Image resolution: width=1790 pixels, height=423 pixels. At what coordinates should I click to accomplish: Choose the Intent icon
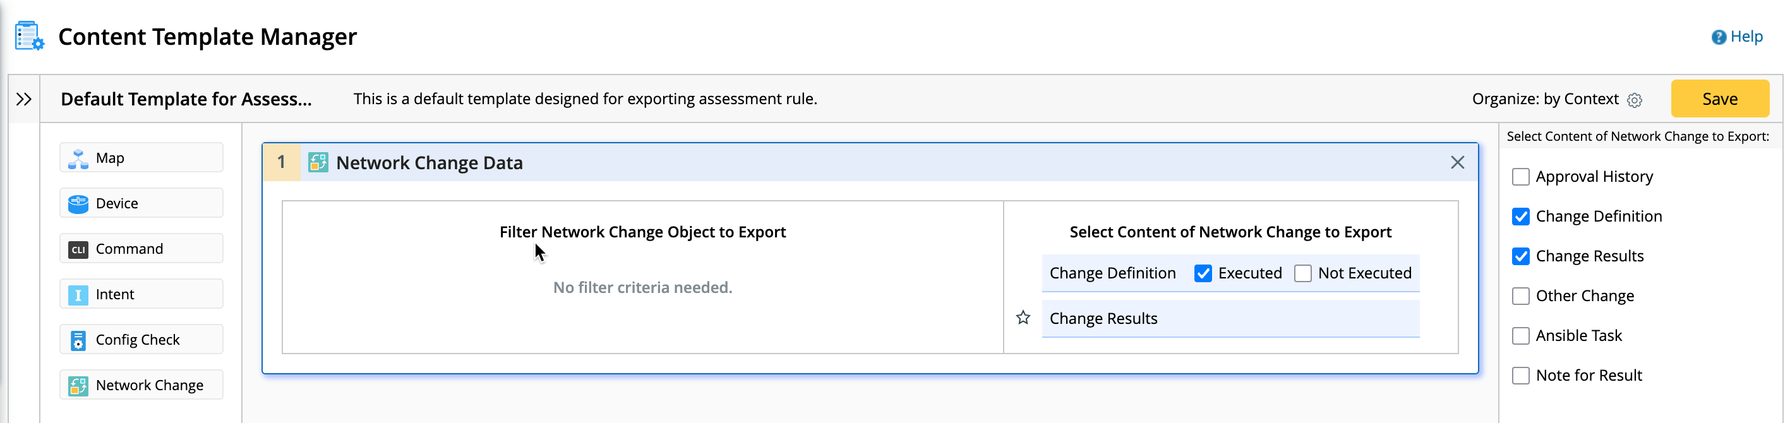[x=78, y=295]
